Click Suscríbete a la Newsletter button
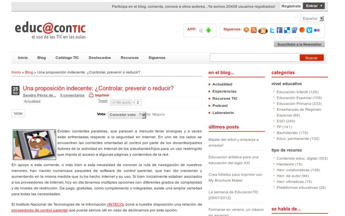345x216 pixels. pos(299,44)
